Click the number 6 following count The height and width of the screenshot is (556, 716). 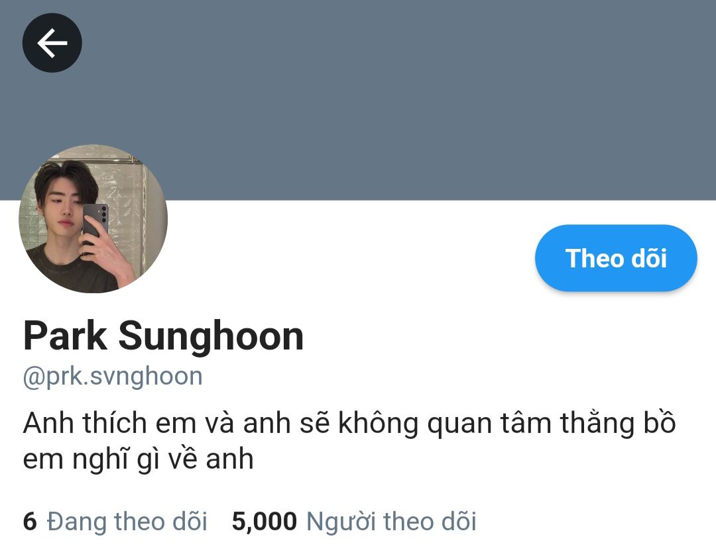pos(30,522)
